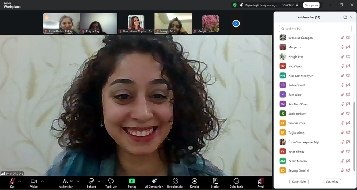Click the Giriş yapın sign-in button
357x190 pixels.
point(311,5)
